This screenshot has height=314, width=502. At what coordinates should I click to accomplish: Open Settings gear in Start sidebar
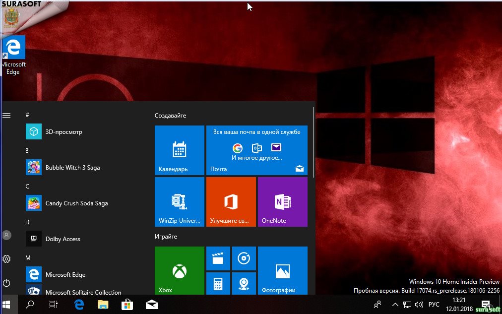[x=6, y=259]
